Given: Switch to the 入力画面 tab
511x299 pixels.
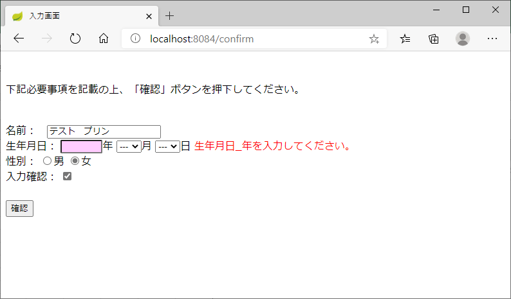Looking at the screenshot, I should tap(82, 16).
